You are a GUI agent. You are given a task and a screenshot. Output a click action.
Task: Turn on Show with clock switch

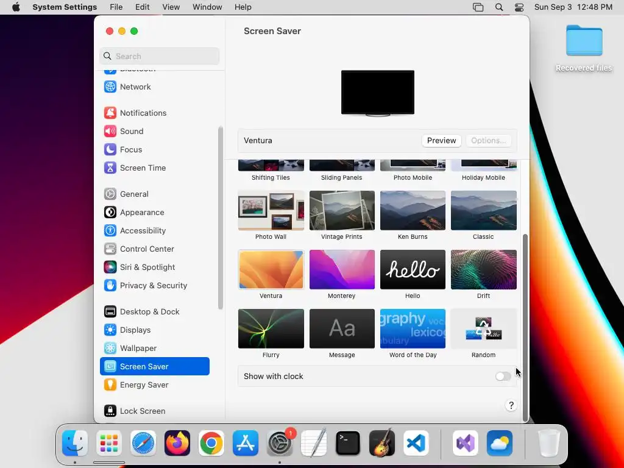coord(503,377)
